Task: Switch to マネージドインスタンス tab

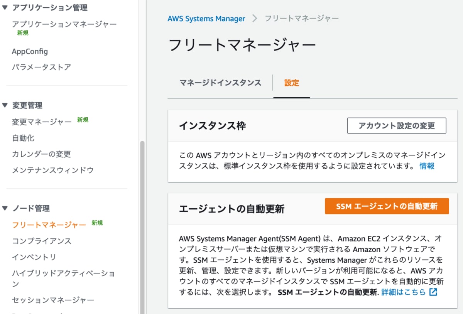Action: pyautogui.click(x=220, y=83)
